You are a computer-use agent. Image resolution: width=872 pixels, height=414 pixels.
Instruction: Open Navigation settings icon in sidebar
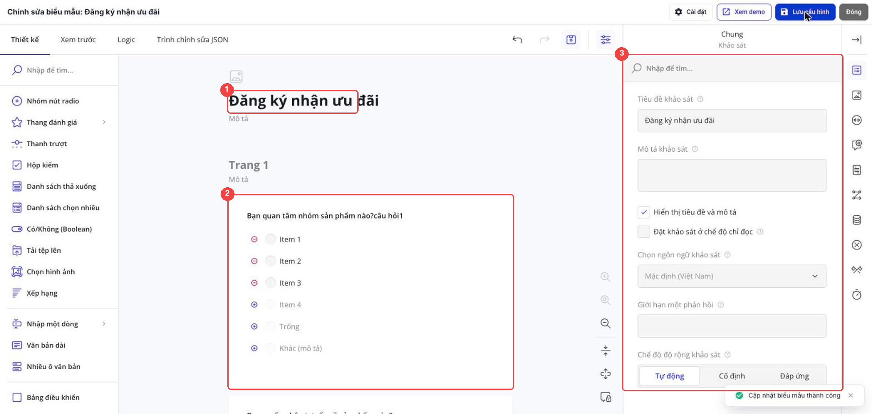pyautogui.click(x=857, y=120)
